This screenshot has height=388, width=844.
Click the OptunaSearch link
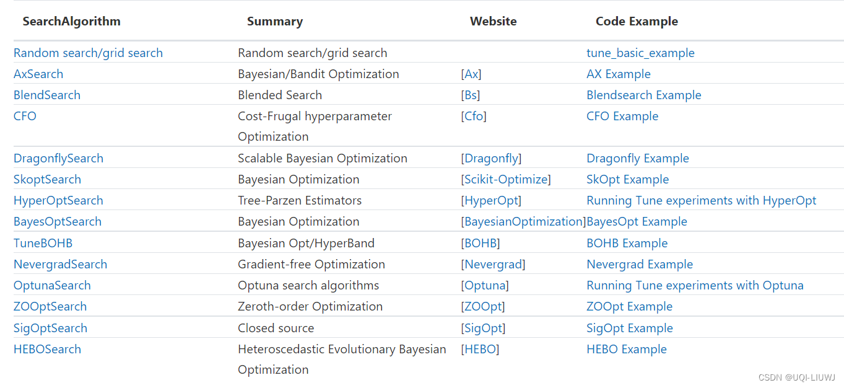click(52, 286)
